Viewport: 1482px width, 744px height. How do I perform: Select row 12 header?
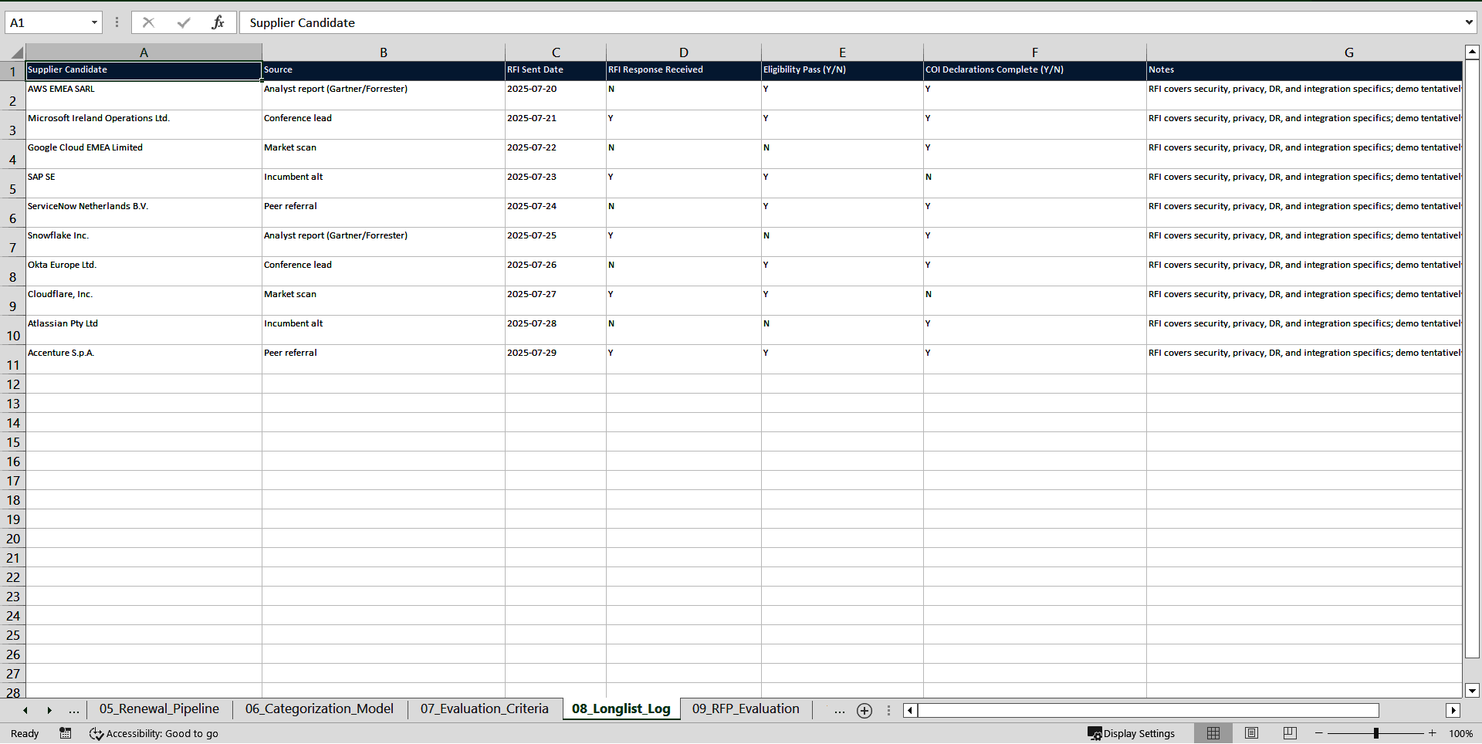(12, 384)
